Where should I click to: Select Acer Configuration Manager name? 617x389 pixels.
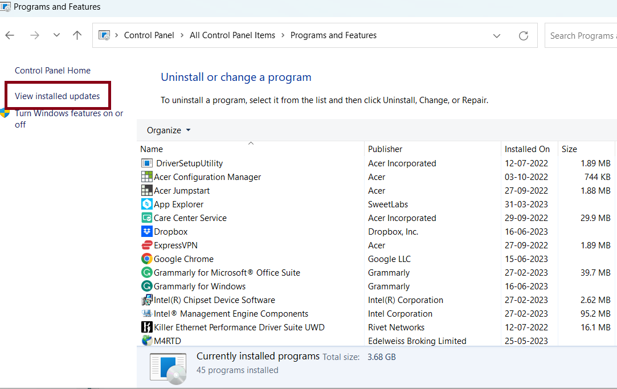tap(207, 177)
